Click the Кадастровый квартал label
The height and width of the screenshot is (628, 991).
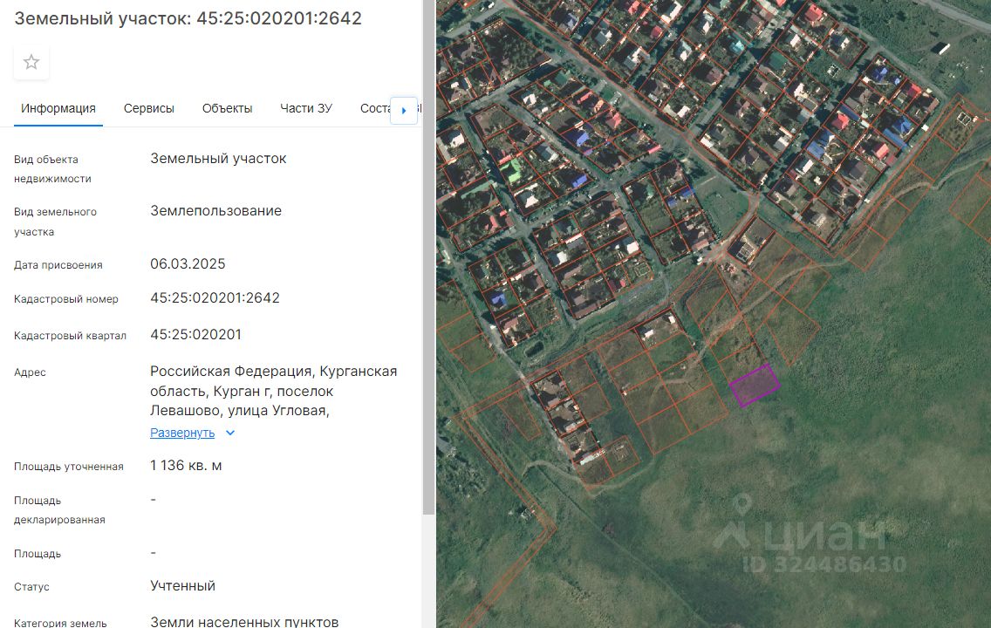[x=70, y=336]
